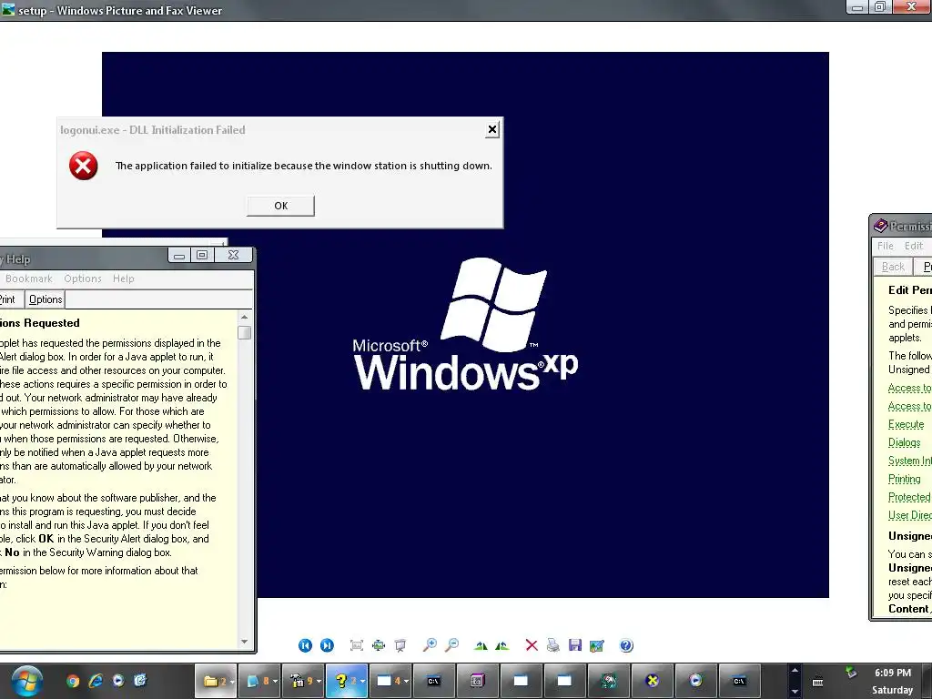Close the logonui.exe error dialog
Viewport: 932px width, 699px height.
[x=492, y=129]
